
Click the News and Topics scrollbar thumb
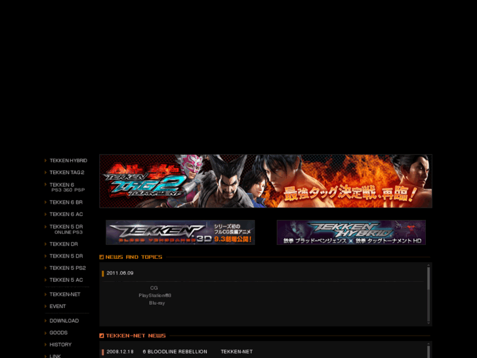click(428, 279)
